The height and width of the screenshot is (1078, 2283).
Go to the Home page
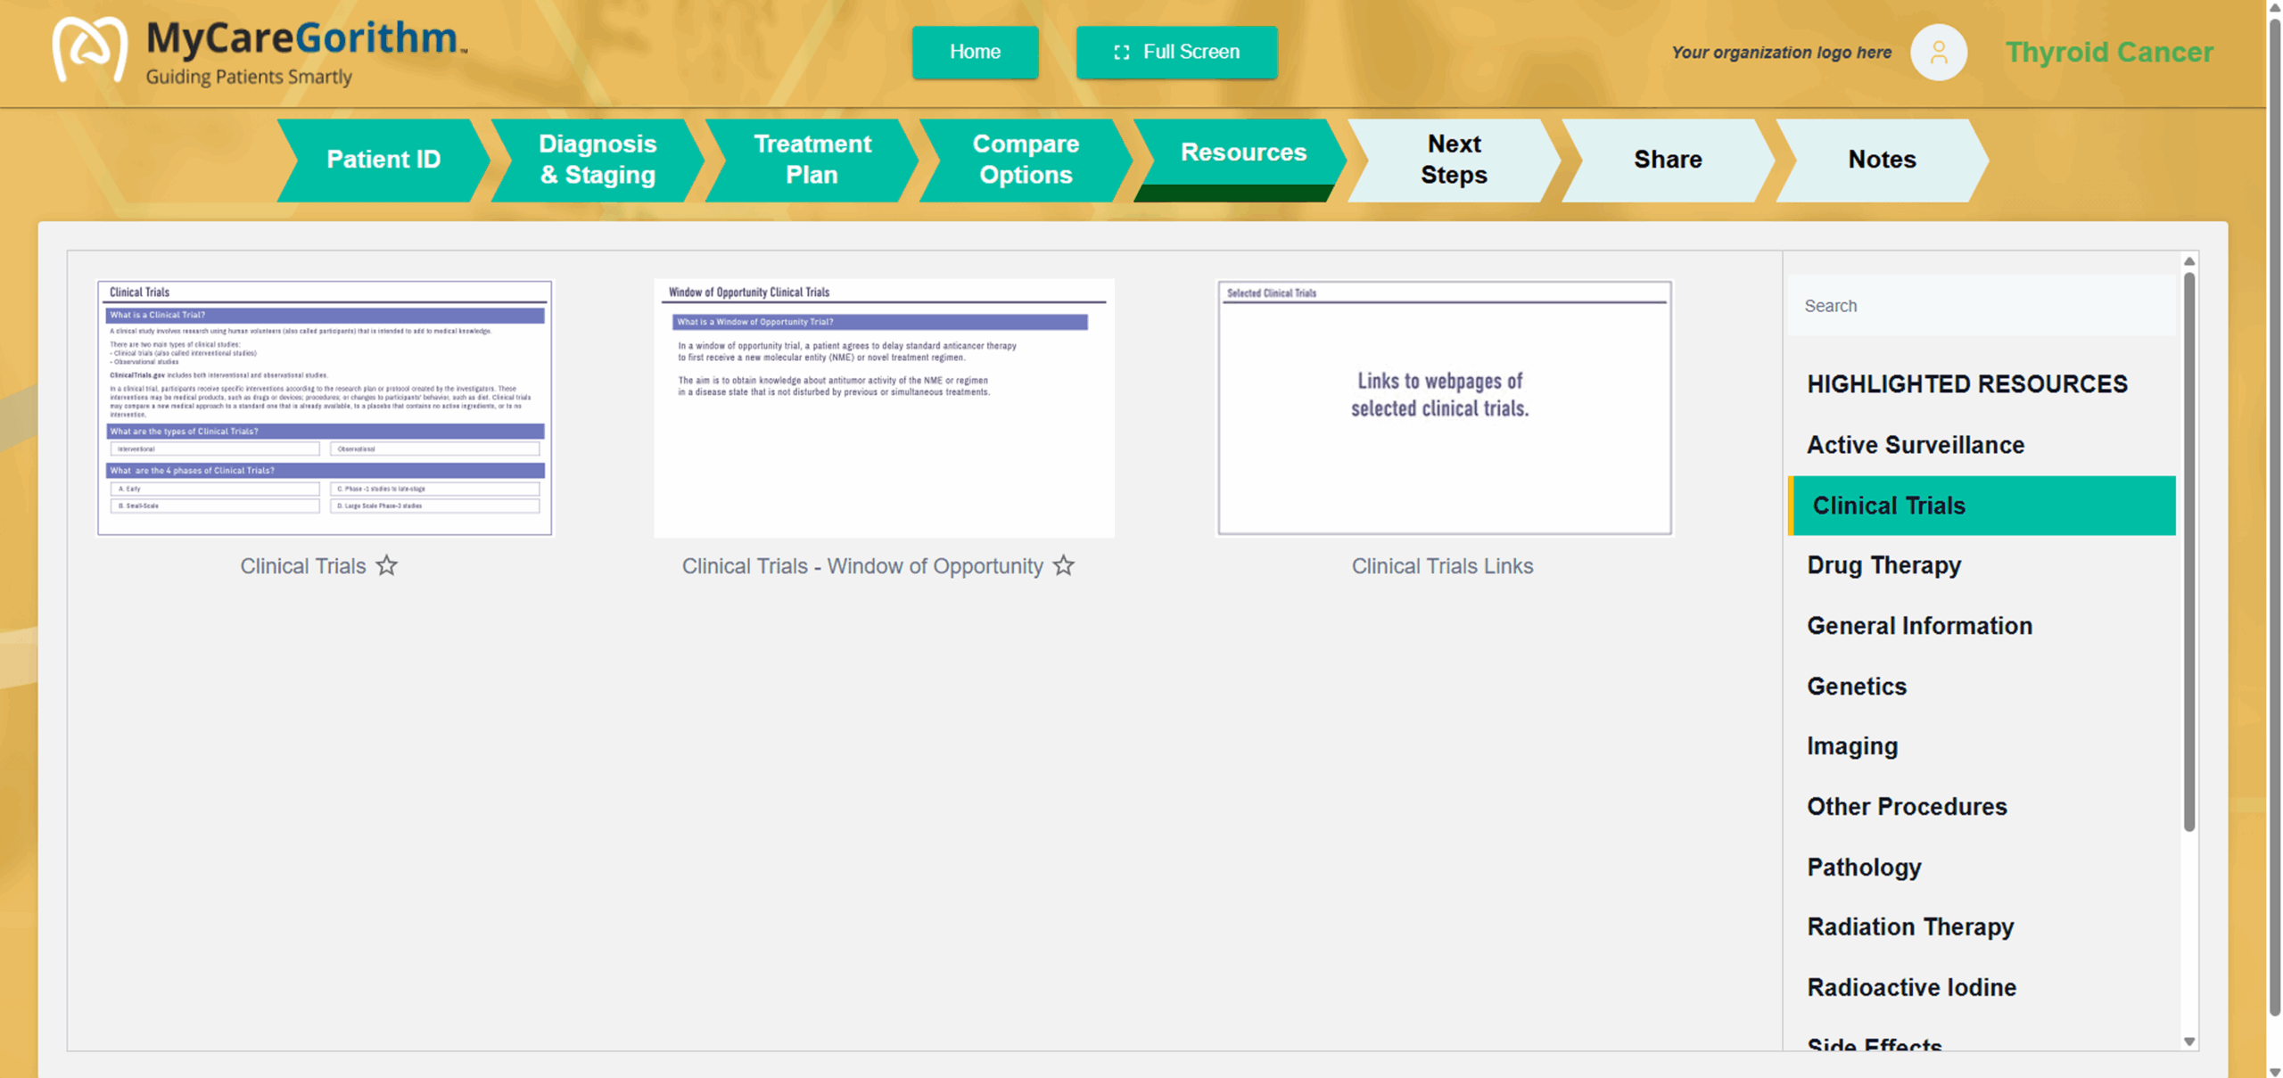click(x=974, y=52)
